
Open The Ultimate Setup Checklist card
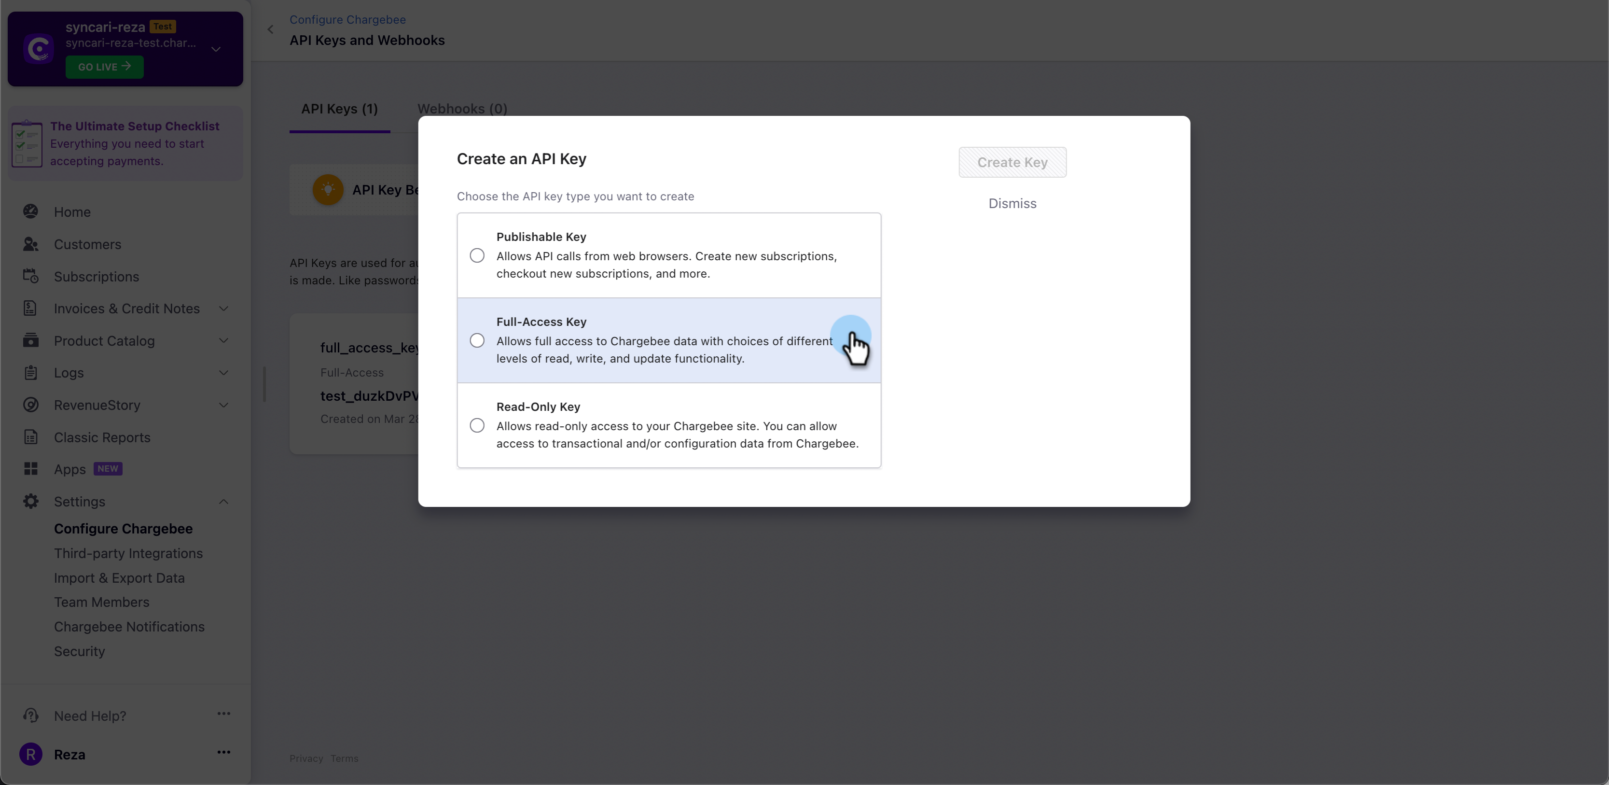coord(125,144)
